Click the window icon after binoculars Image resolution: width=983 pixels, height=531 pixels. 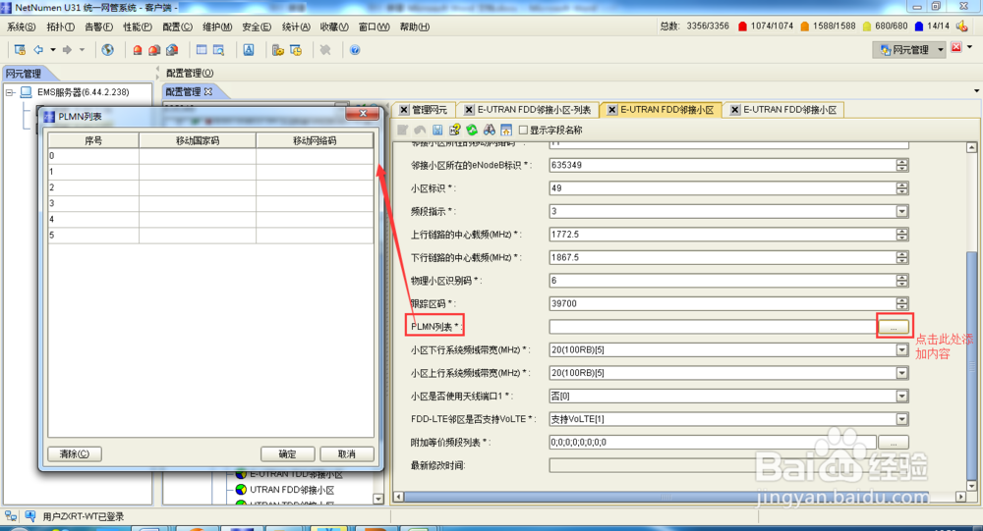click(x=506, y=130)
